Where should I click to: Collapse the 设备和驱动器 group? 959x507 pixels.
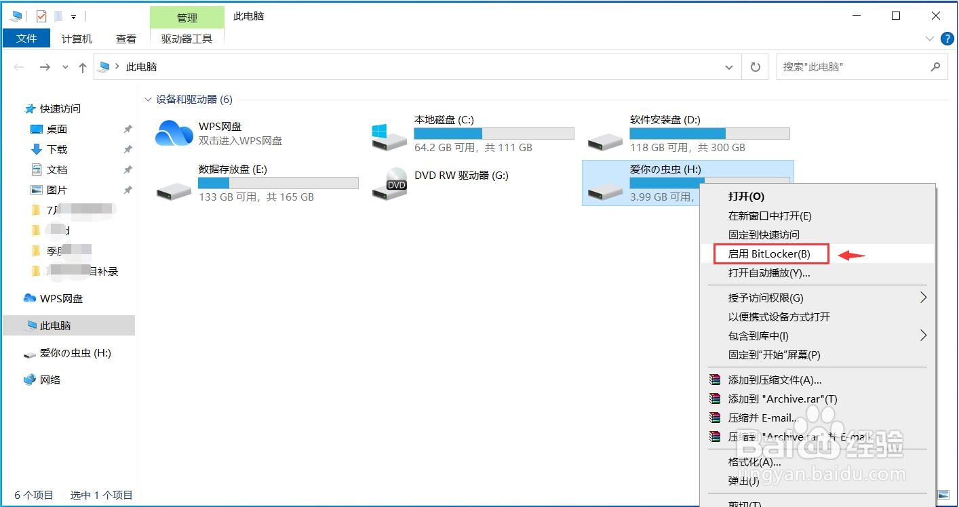148,100
